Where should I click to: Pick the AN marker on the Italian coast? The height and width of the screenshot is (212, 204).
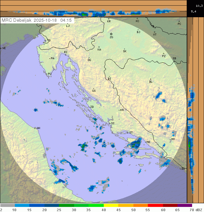[x=35, y=128]
